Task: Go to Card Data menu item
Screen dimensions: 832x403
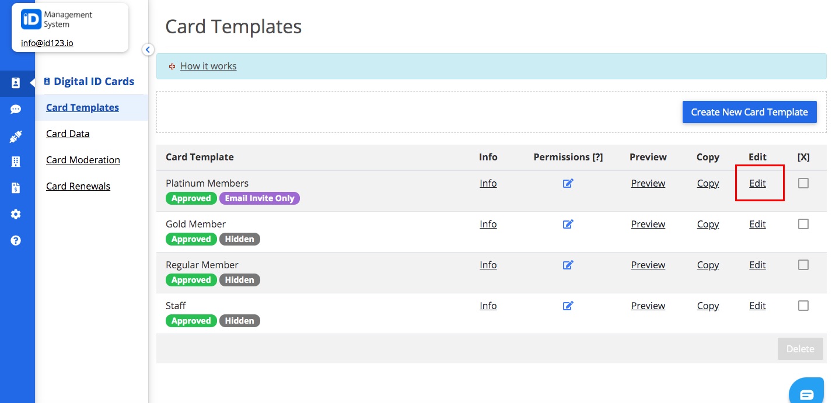Action: pyautogui.click(x=68, y=134)
